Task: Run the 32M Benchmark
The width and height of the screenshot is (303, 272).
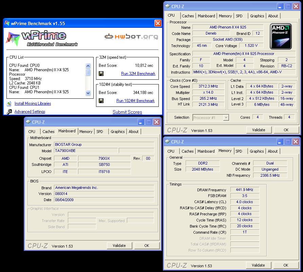Action: coord(138,74)
